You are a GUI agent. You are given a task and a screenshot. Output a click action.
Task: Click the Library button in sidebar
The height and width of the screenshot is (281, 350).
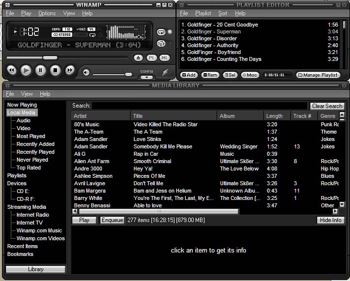pos(36,269)
